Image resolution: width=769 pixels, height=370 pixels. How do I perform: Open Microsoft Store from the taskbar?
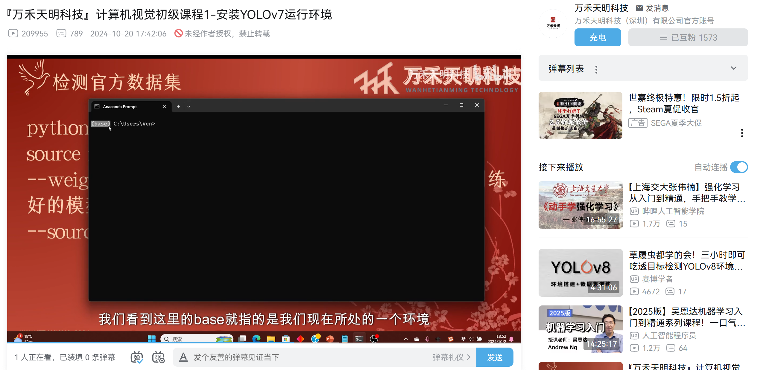tap(285, 339)
